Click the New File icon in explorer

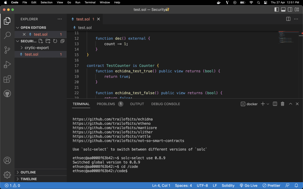coord(41,41)
